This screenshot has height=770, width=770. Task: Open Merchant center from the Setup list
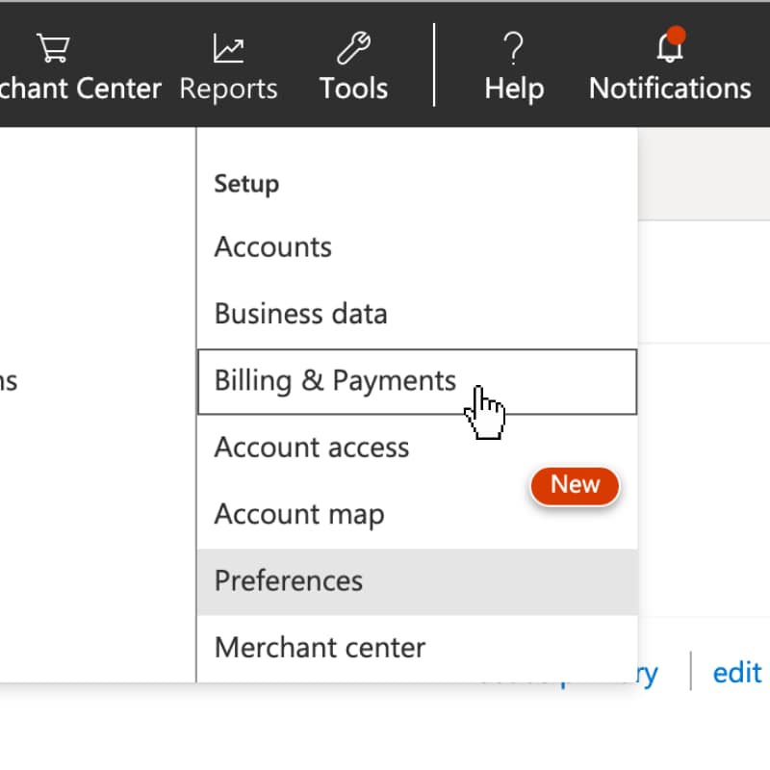(x=320, y=648)
